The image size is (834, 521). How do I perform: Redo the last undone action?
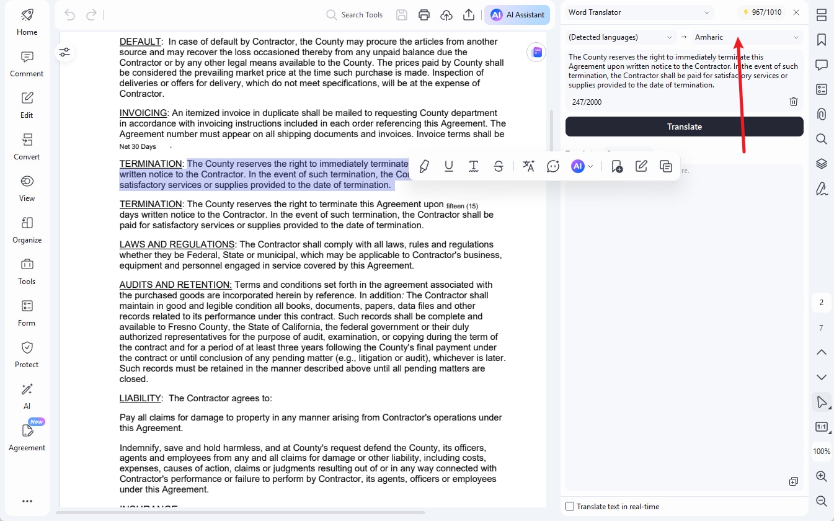point(91,15)
